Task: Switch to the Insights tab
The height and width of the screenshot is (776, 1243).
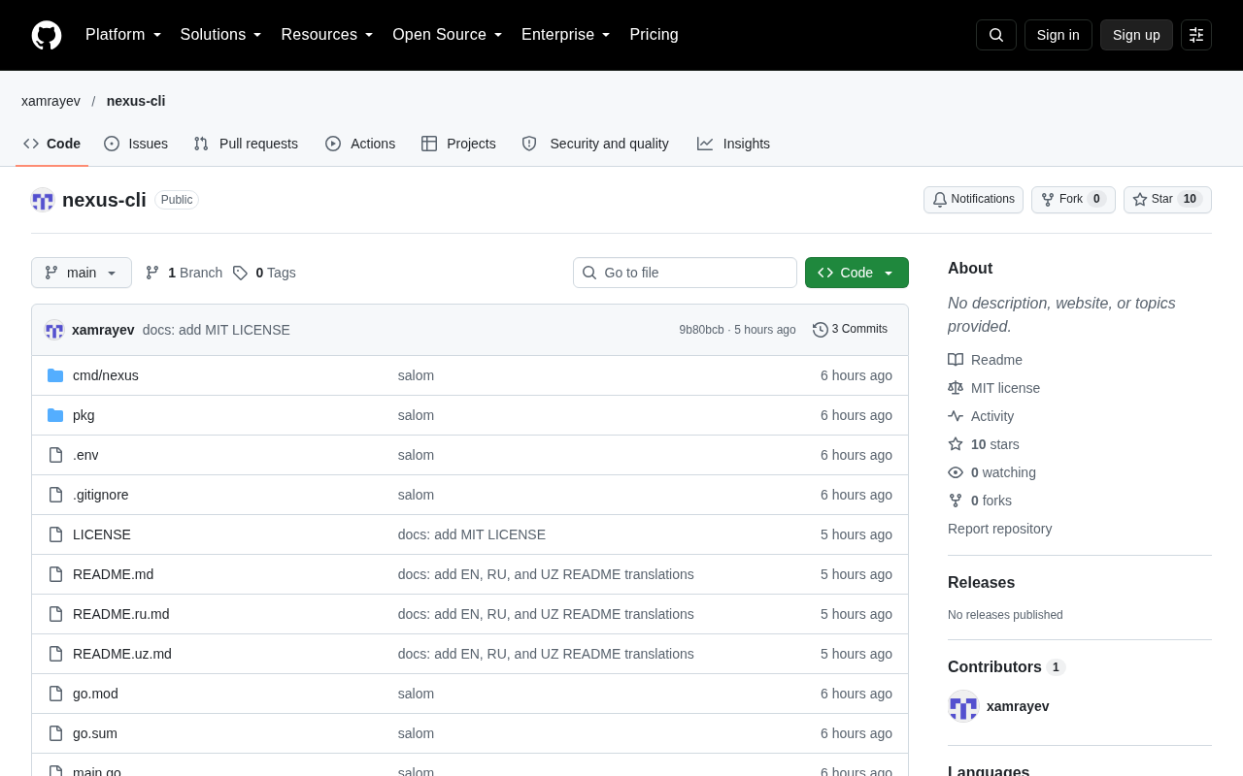Action: click(733, 144)
